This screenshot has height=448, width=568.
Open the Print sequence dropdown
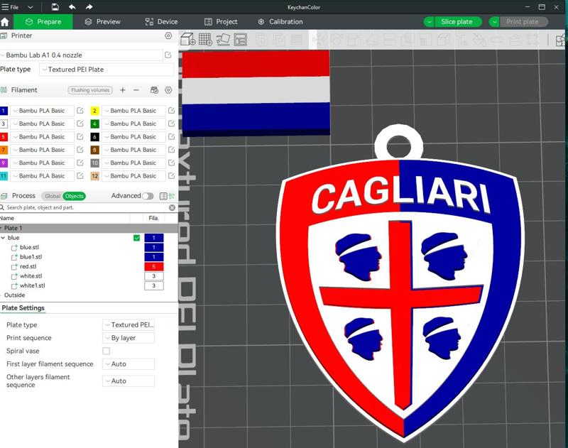pos(128,338)
